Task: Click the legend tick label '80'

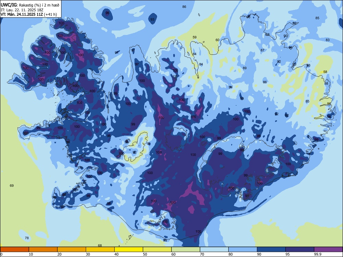Action: pyautogui.click(x=230, y=254)
